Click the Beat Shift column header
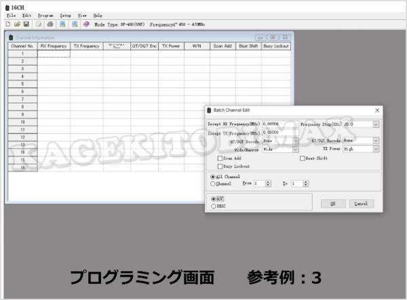 [248, 46]
